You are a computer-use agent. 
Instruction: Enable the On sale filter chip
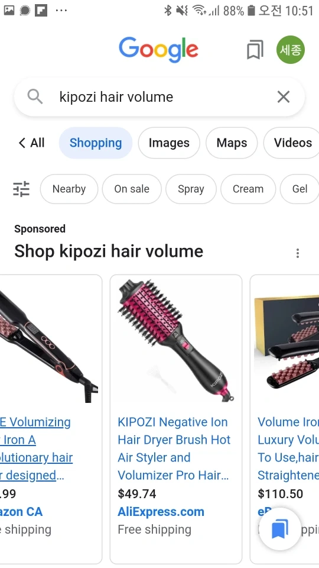point(132,189)
